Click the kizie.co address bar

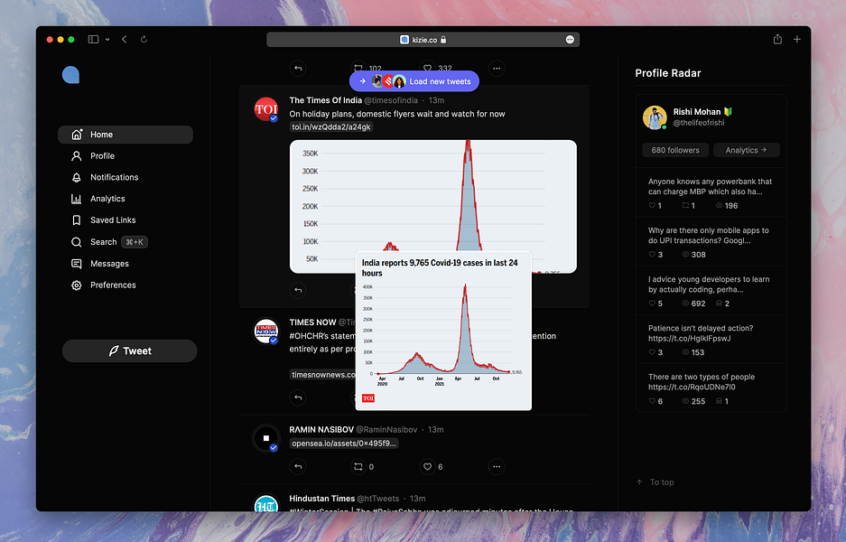[423, 40]
